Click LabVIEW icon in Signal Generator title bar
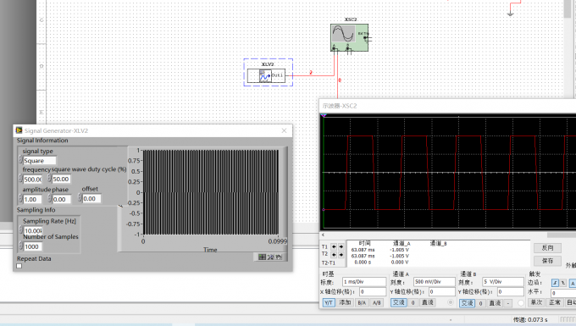 point(19,130)
